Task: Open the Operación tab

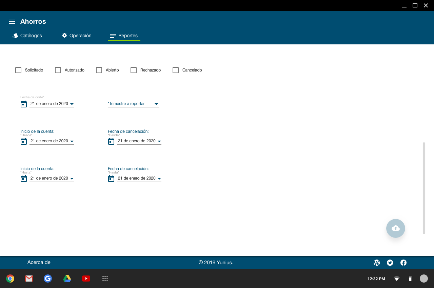Action: 77,36
